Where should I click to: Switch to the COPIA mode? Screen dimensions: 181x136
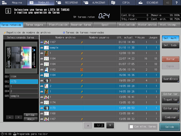click(122, 2)
